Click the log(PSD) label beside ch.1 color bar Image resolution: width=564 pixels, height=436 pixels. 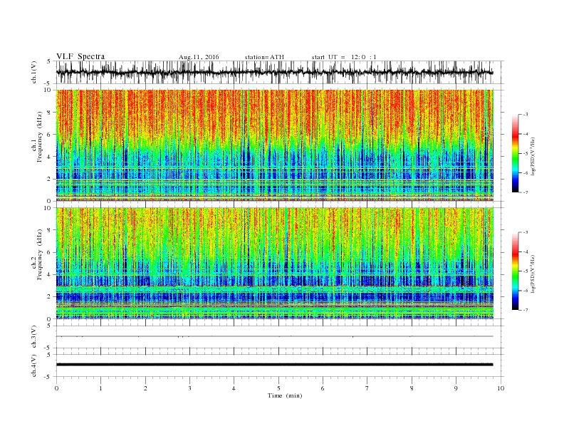coord(533,157)
